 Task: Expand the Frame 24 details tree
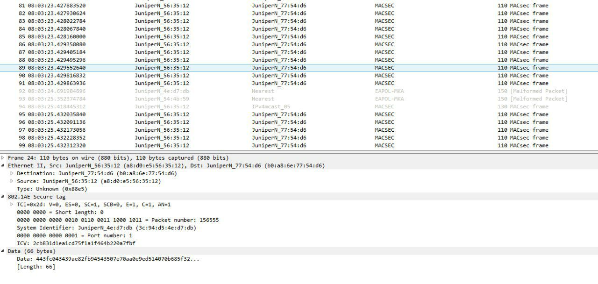pyautogui.click(x=3, y=158)
